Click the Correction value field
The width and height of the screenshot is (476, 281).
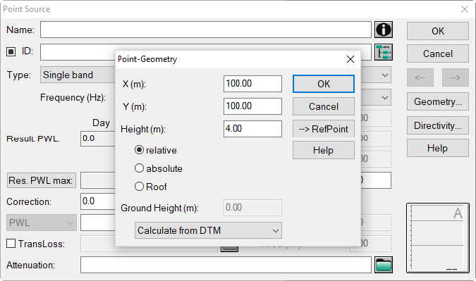click(x=98, y=201)
